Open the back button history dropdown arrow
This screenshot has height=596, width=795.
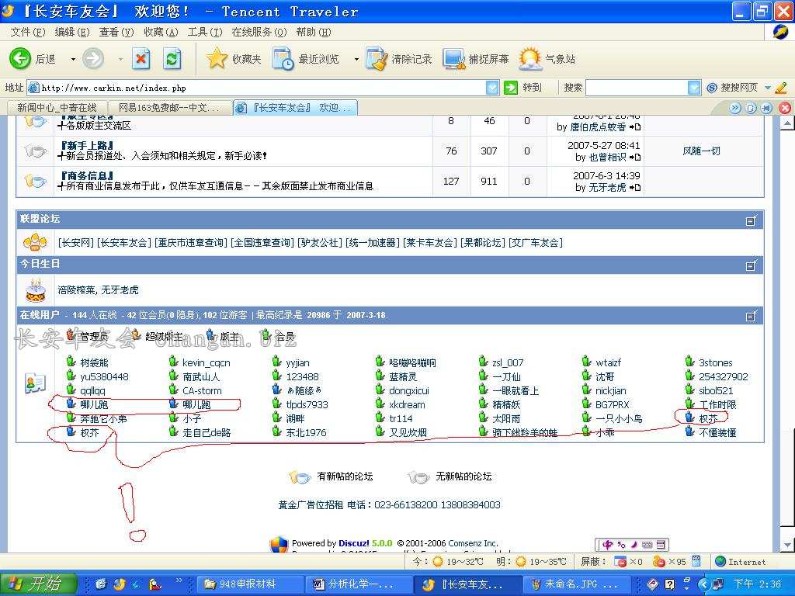[73, 59]
